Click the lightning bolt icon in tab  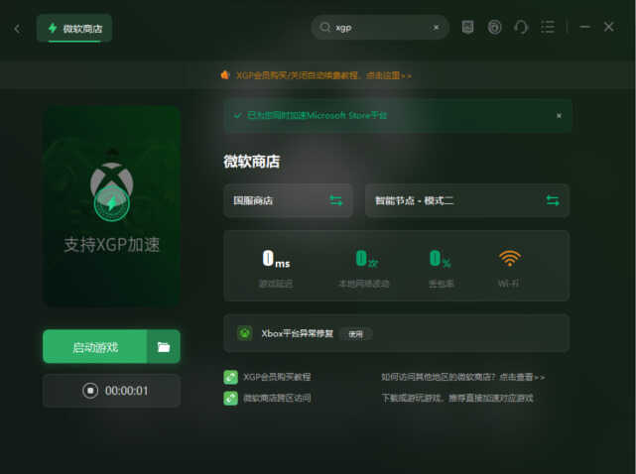[x=53, y=28]
